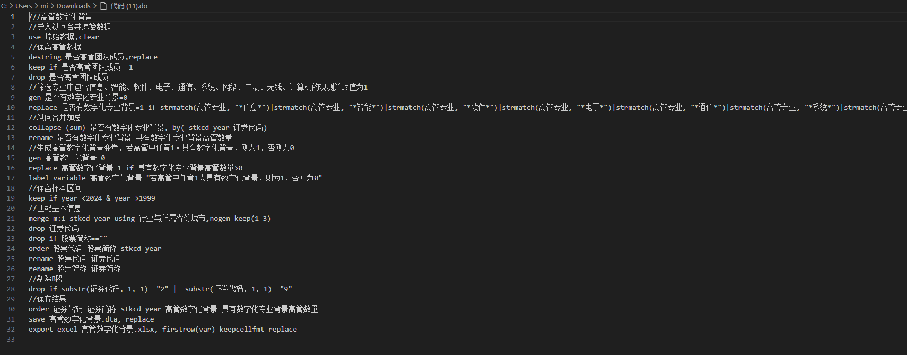The height and width of the screenshot is (355, 907).
Task: Click the comment //保留高管数据
Action: pyautogui.click(x=55, y=47)
